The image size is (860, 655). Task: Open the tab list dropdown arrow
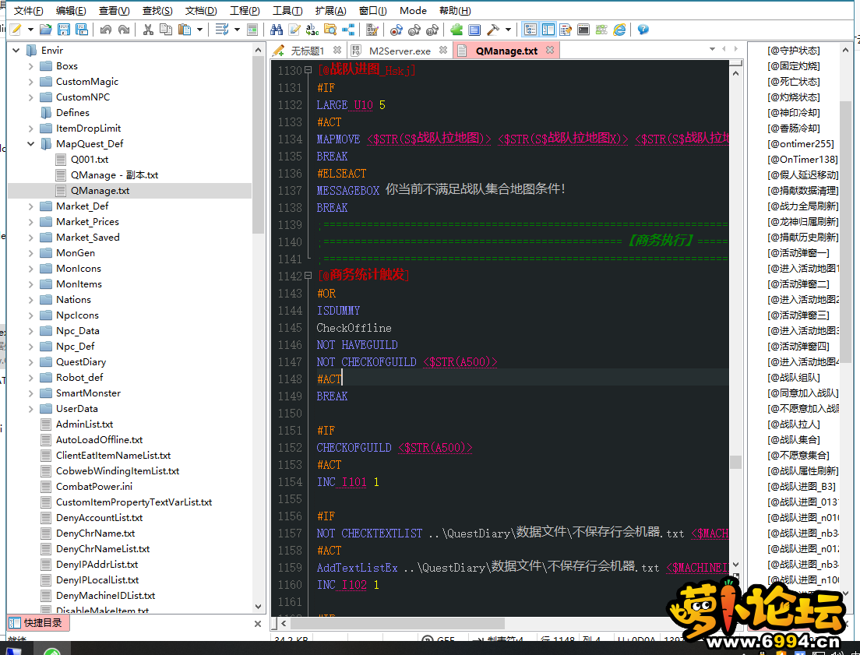(x=712, y=49)
